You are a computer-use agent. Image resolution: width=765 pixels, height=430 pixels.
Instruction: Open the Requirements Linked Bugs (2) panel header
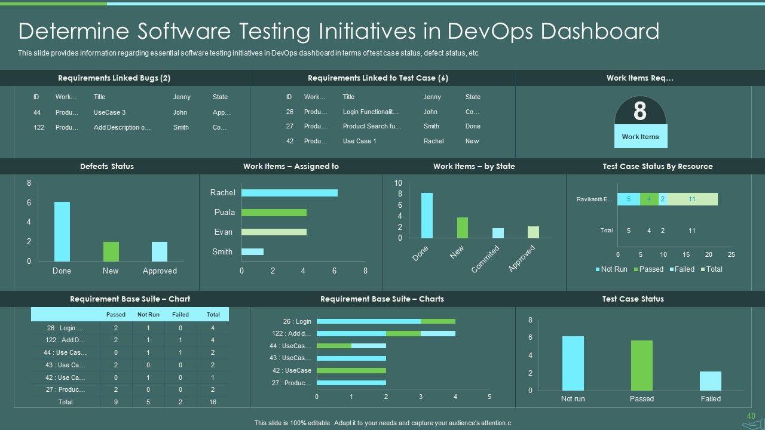(x=114, y=78)
